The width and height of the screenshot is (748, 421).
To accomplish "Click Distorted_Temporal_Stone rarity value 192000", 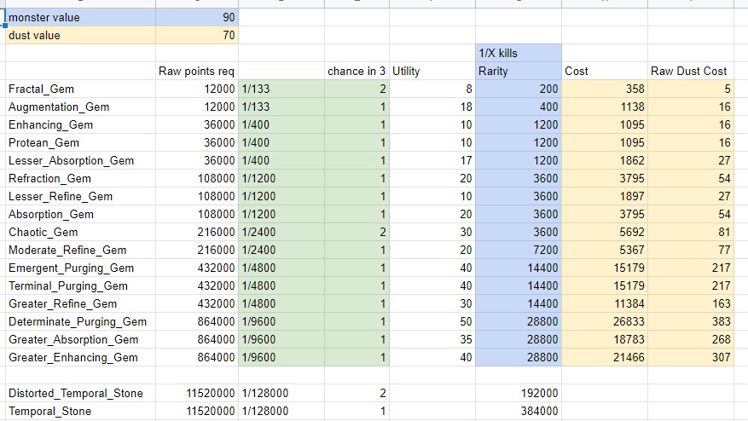I will coord(519,394).
